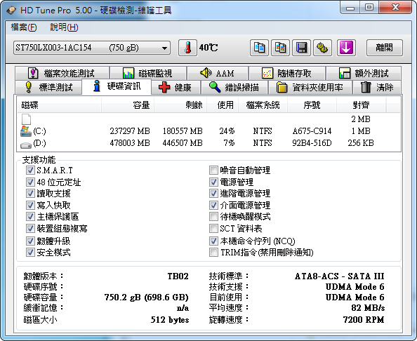Click the copy screenshot to clipboard icon

coord(280,48)
